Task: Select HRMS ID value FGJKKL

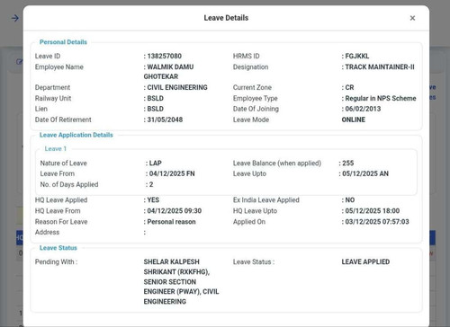Action: click(x=357, y=56)
